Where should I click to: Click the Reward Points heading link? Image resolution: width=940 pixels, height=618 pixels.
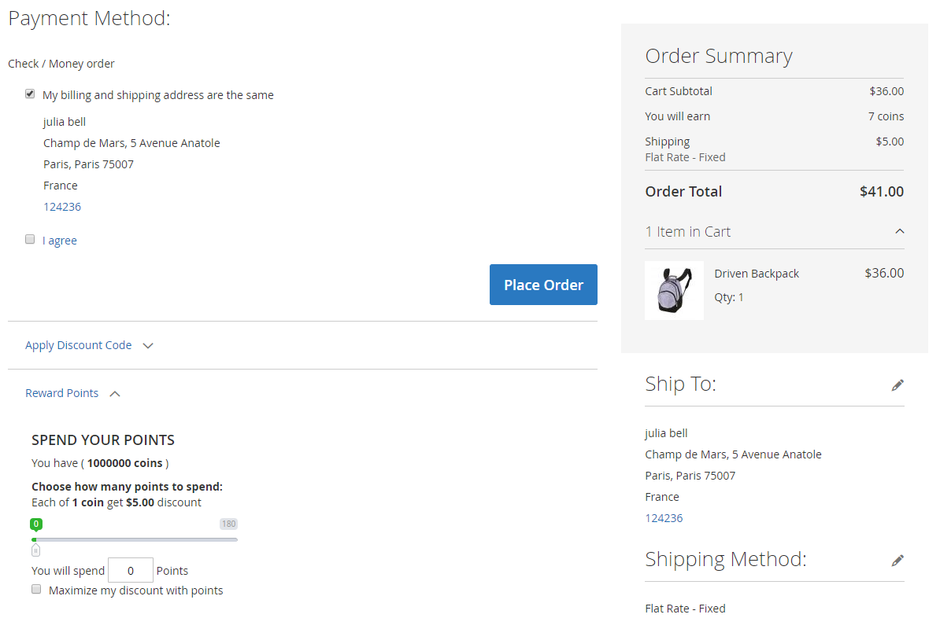(62, 393)
